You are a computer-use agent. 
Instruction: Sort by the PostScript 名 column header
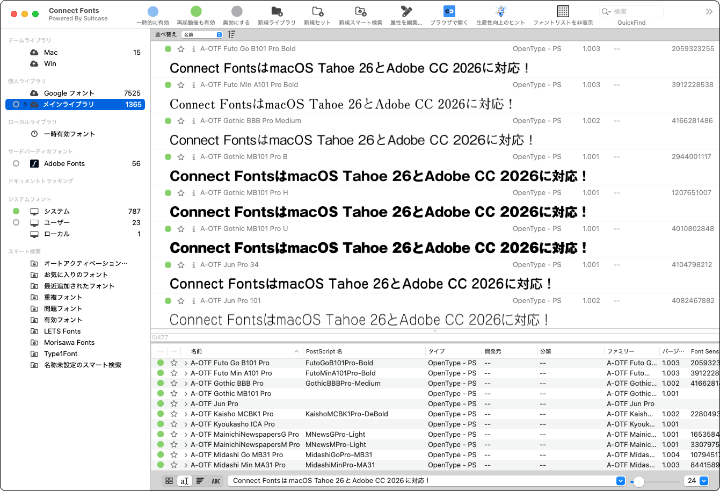tap(364, 351)
